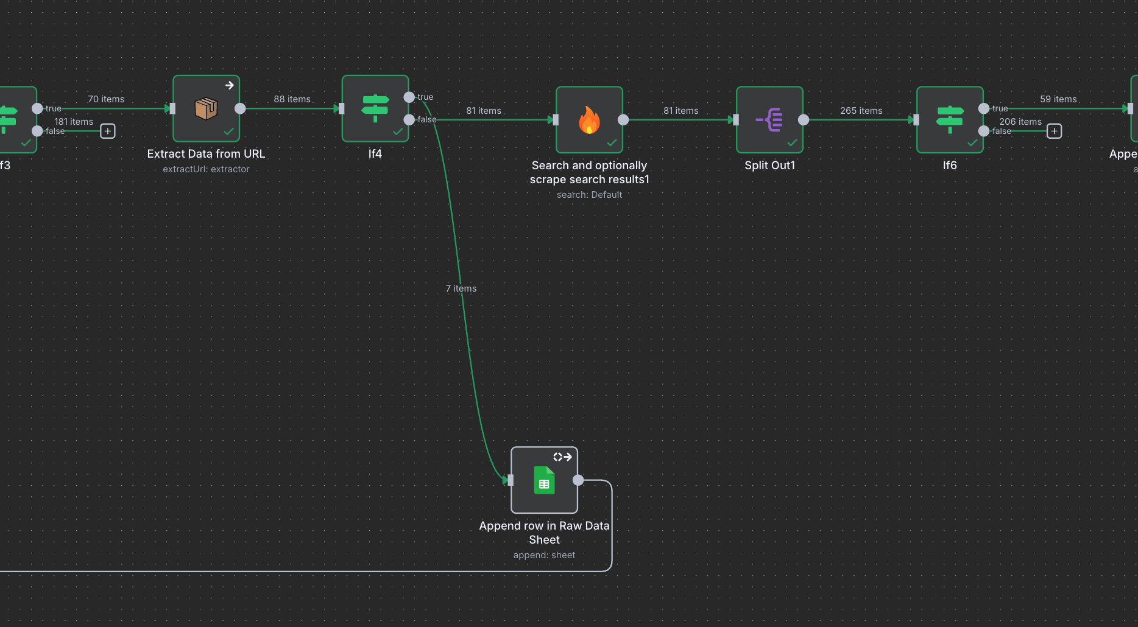
Task: Click the Extract Data from URL input connector
Action: click(x=172, y=108)
